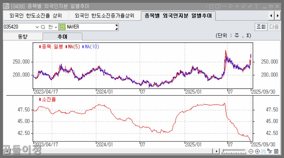284x158 pixels.
Task: Click the return-arrow link icon in title bar
Action: (x=231, y=6)
